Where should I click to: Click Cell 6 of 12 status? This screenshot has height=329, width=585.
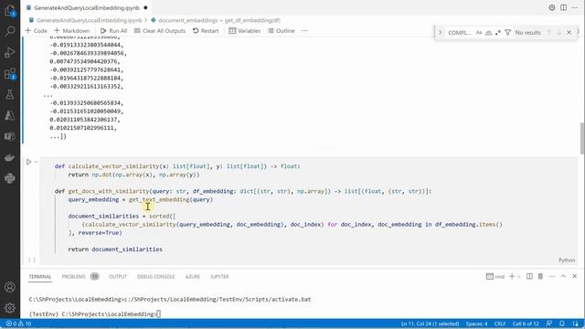[x=526, y=324]
